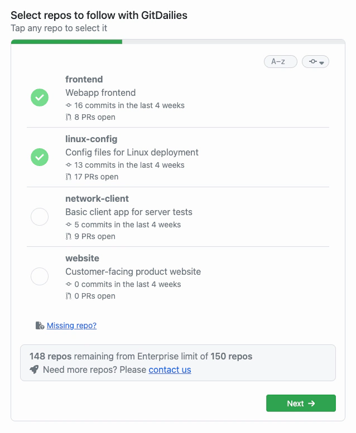Click pull request icon for linux-config

[69, 177]
